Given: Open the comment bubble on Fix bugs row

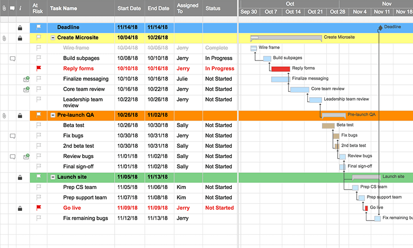Looking at the screenshot, I should pos(12,136).
